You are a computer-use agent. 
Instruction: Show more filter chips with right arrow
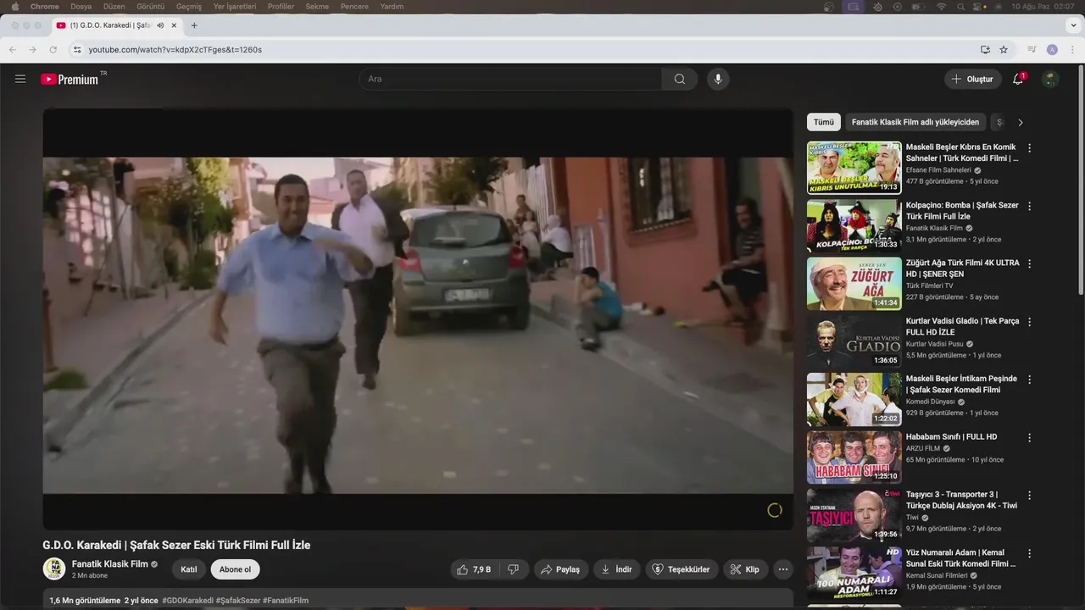[1020, 122]
